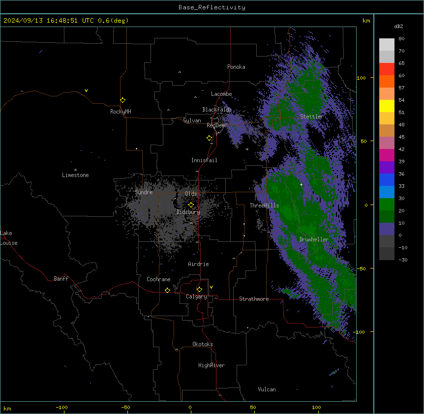Click the green 20 dBZ legend swatch

point(387,205)
